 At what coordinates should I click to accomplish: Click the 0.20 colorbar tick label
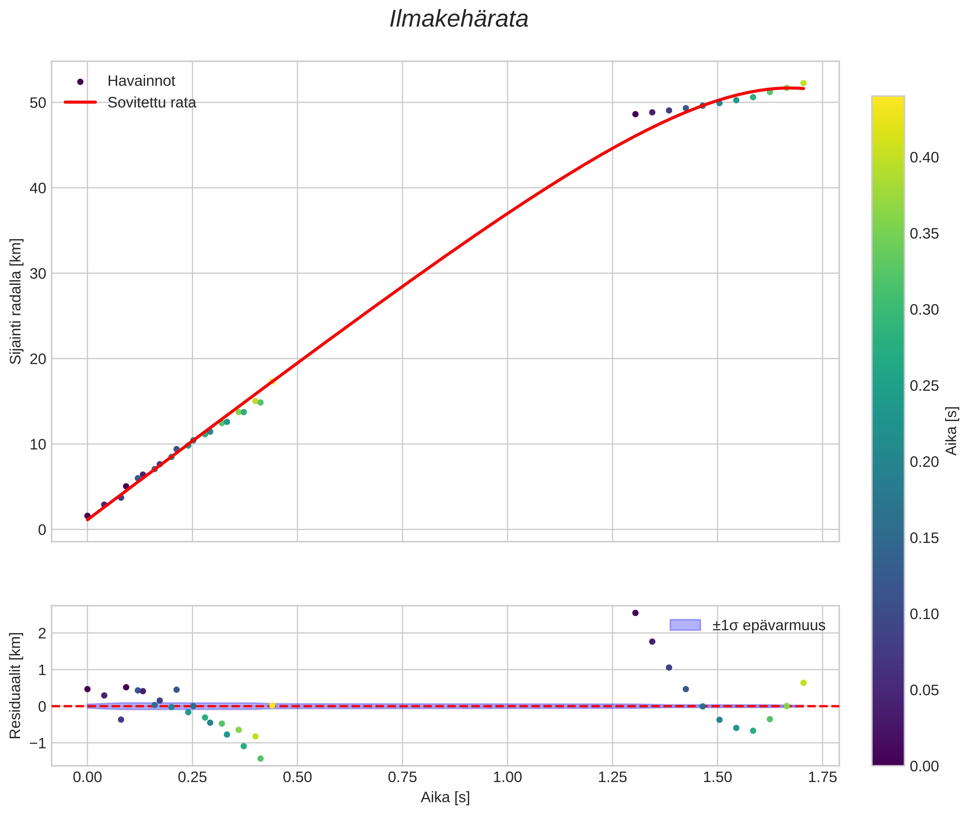924,462
